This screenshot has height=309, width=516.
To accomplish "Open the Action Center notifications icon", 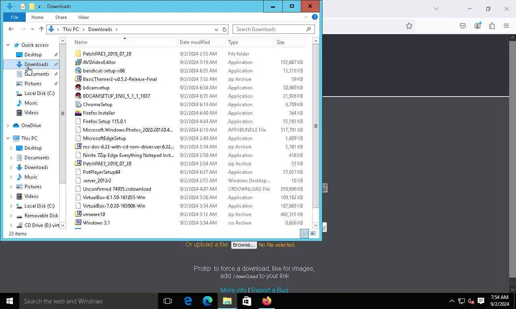I will tap(481, 301).
